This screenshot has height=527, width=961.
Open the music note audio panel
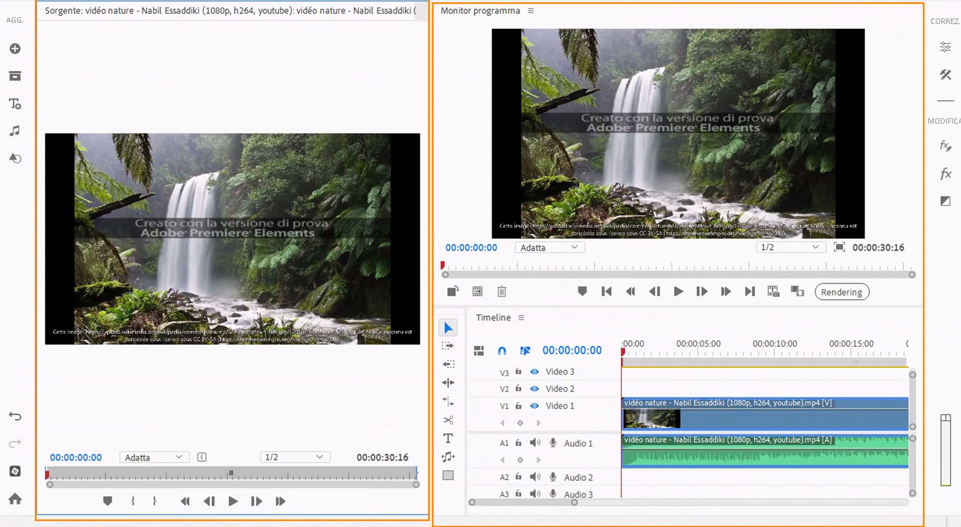(x=15, y=131)
